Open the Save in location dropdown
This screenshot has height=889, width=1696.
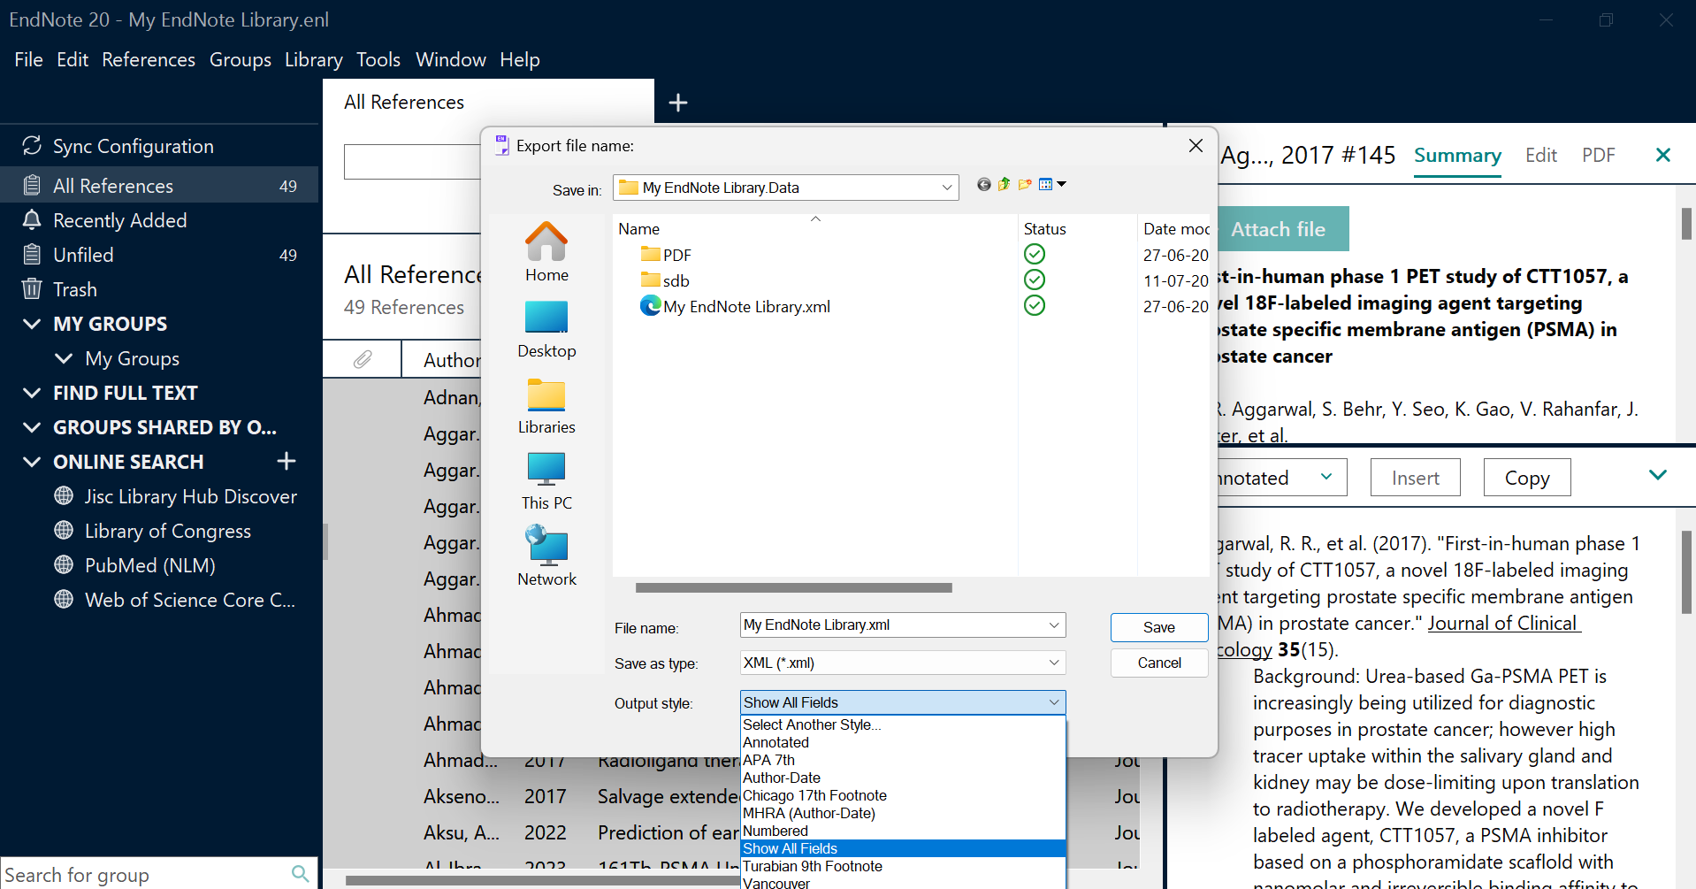(947, 188)
